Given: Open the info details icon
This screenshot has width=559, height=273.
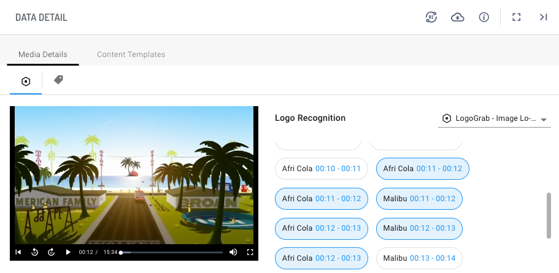Looking at the screenshot, I should [484, 17].
